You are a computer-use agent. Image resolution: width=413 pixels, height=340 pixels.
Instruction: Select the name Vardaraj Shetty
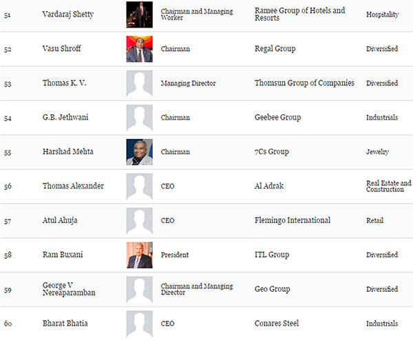[69, 14]
